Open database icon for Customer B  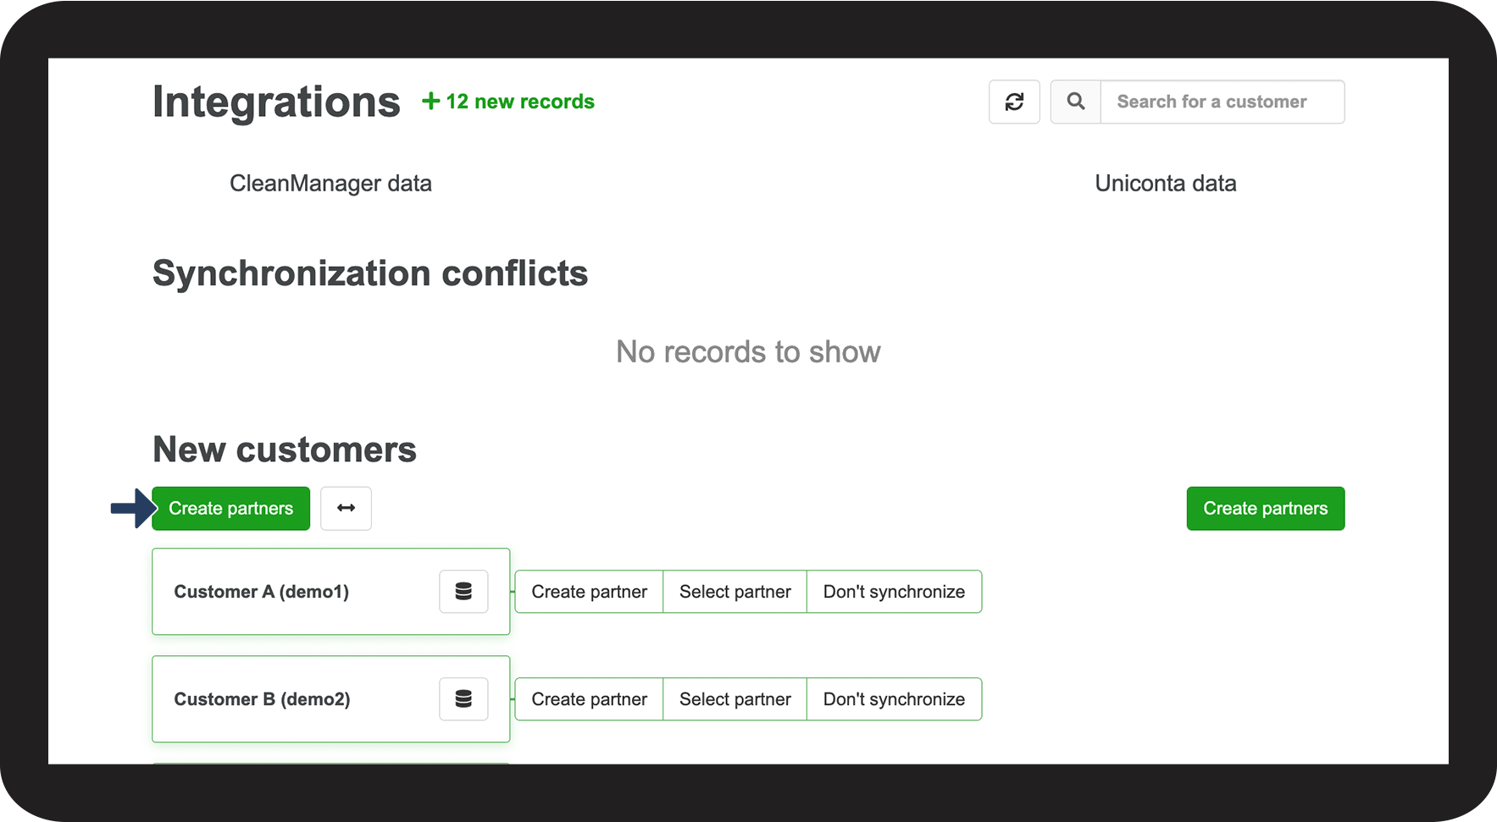[x=463, y=699]
